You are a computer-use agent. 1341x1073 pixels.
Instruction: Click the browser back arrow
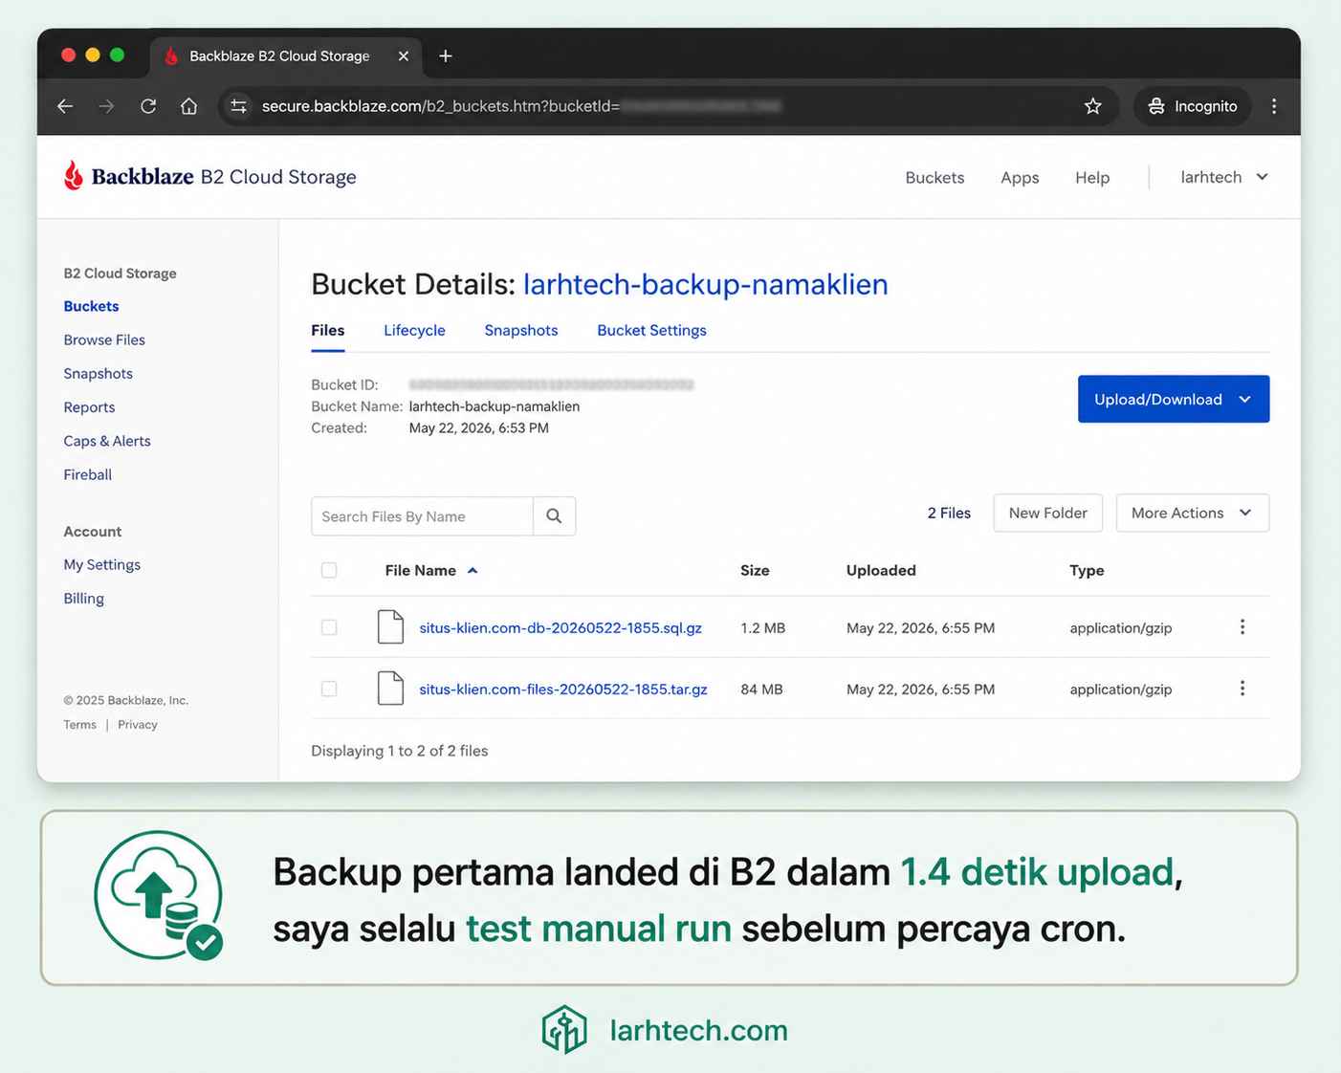click(x=65, y=106)
